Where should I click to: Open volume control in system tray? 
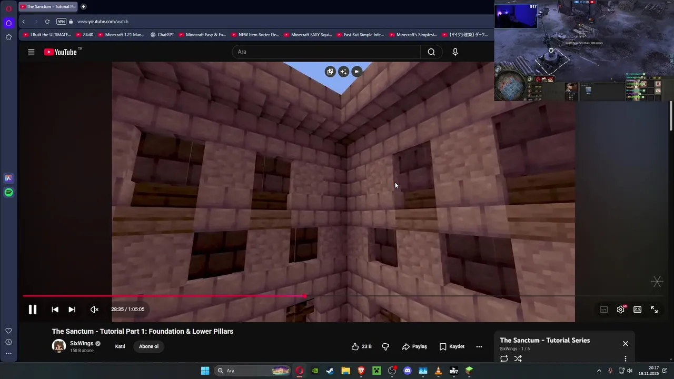[x=629, y=371]
